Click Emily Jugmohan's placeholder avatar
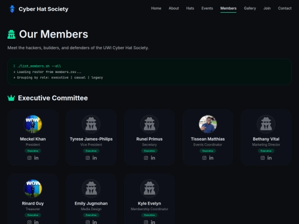Screen dimensions: 299x224 coord(91,189)
